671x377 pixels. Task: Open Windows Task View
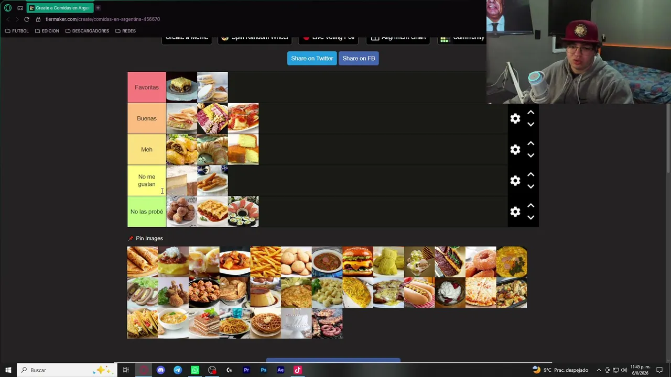126,370
